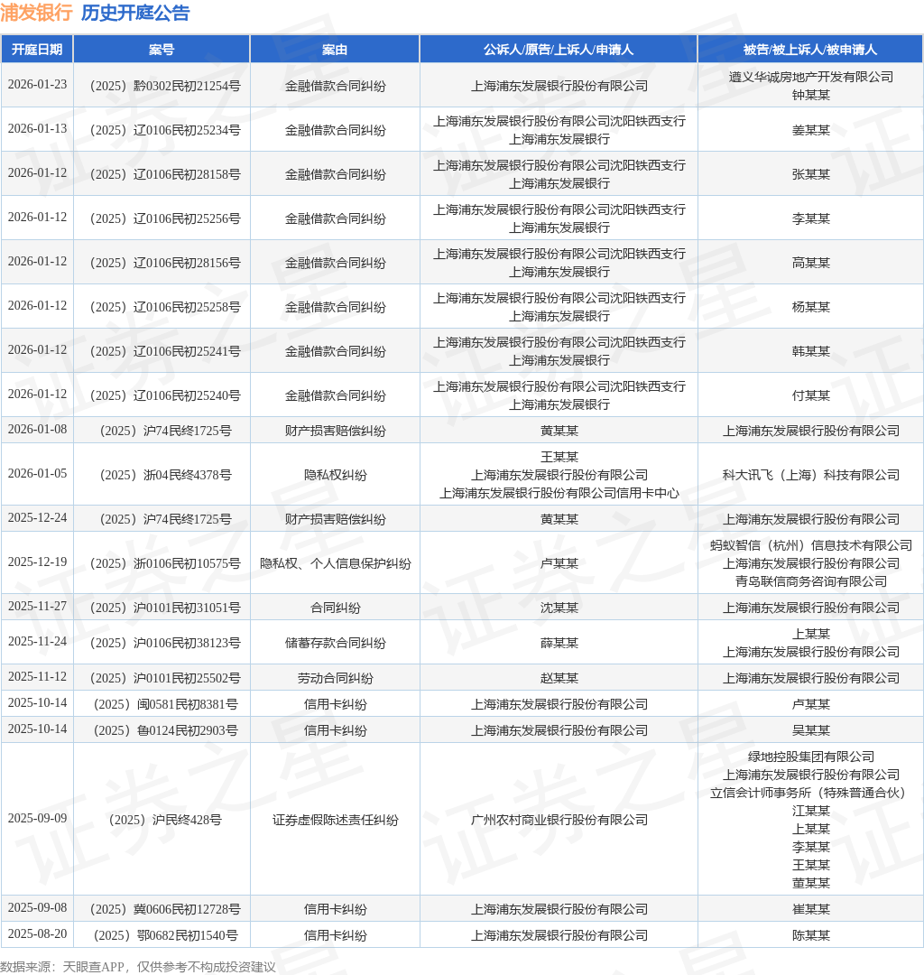
Task: Select case number (2025)沪0101民初25502号
Action: pyautogui.click(x=165, y=678)
